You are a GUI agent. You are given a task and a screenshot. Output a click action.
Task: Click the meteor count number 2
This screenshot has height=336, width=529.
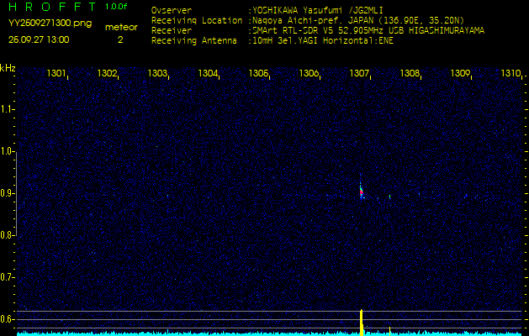click(x=119, y=39)
